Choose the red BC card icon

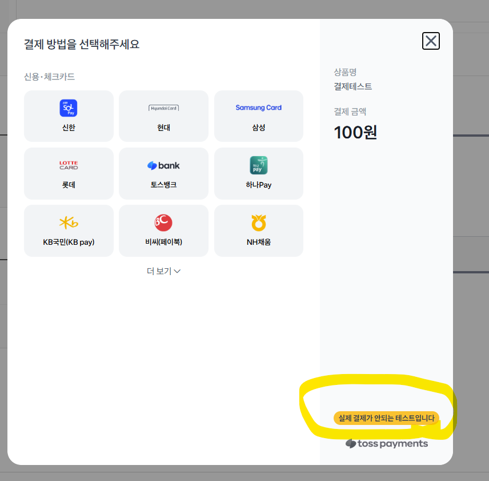pyautogui.click(x=163, y=222)
